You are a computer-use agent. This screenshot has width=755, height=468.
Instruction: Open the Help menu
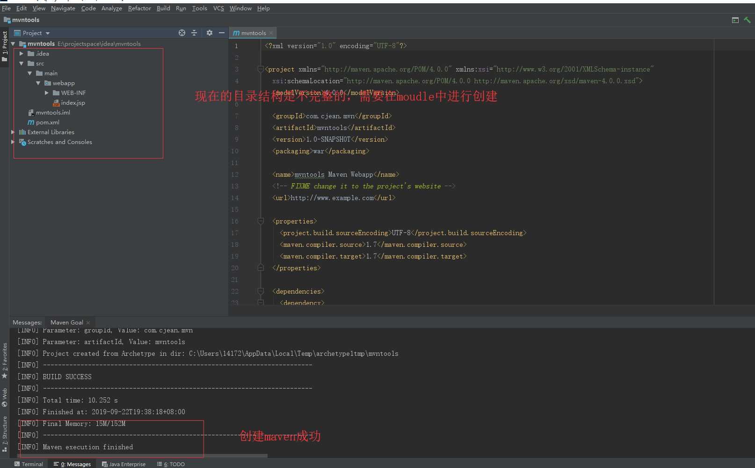click(x=263, y=8)
